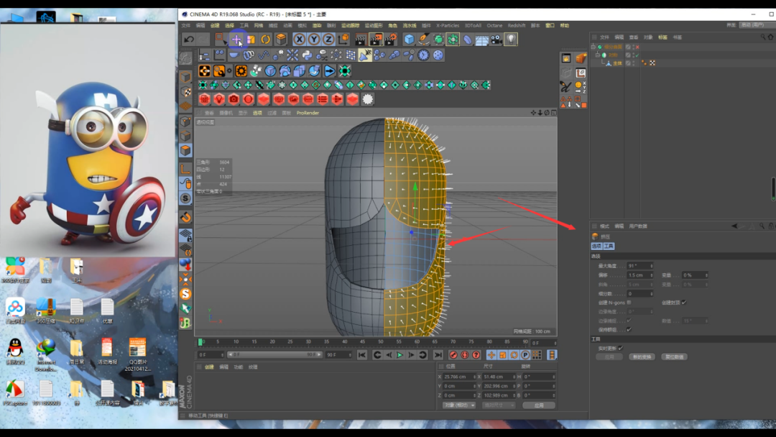776x437 pixels.
Task: Click the Python script icon
Action: point(307,55)
